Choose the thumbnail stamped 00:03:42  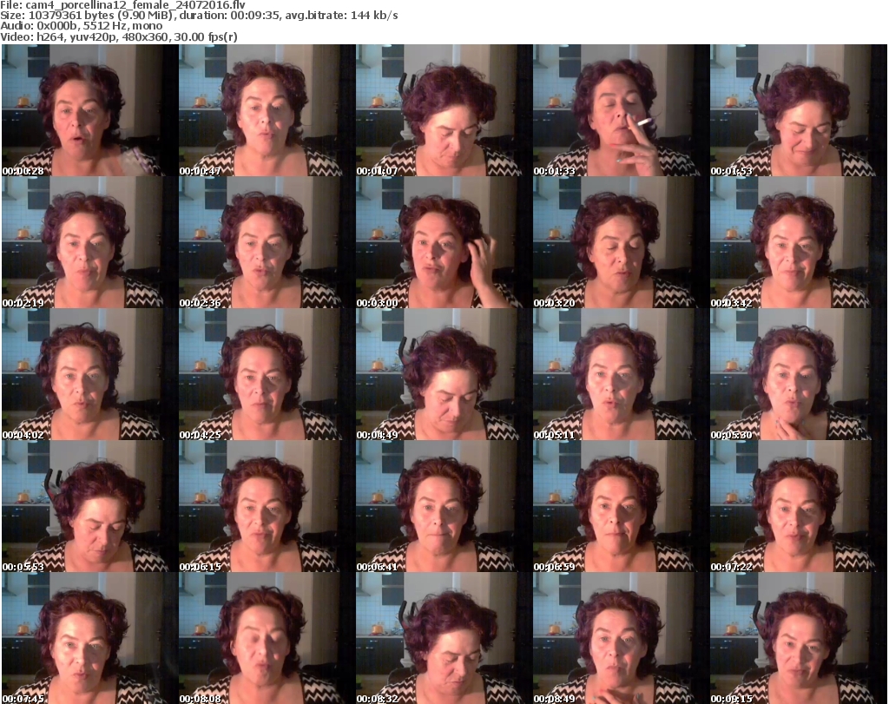point(799,242)
